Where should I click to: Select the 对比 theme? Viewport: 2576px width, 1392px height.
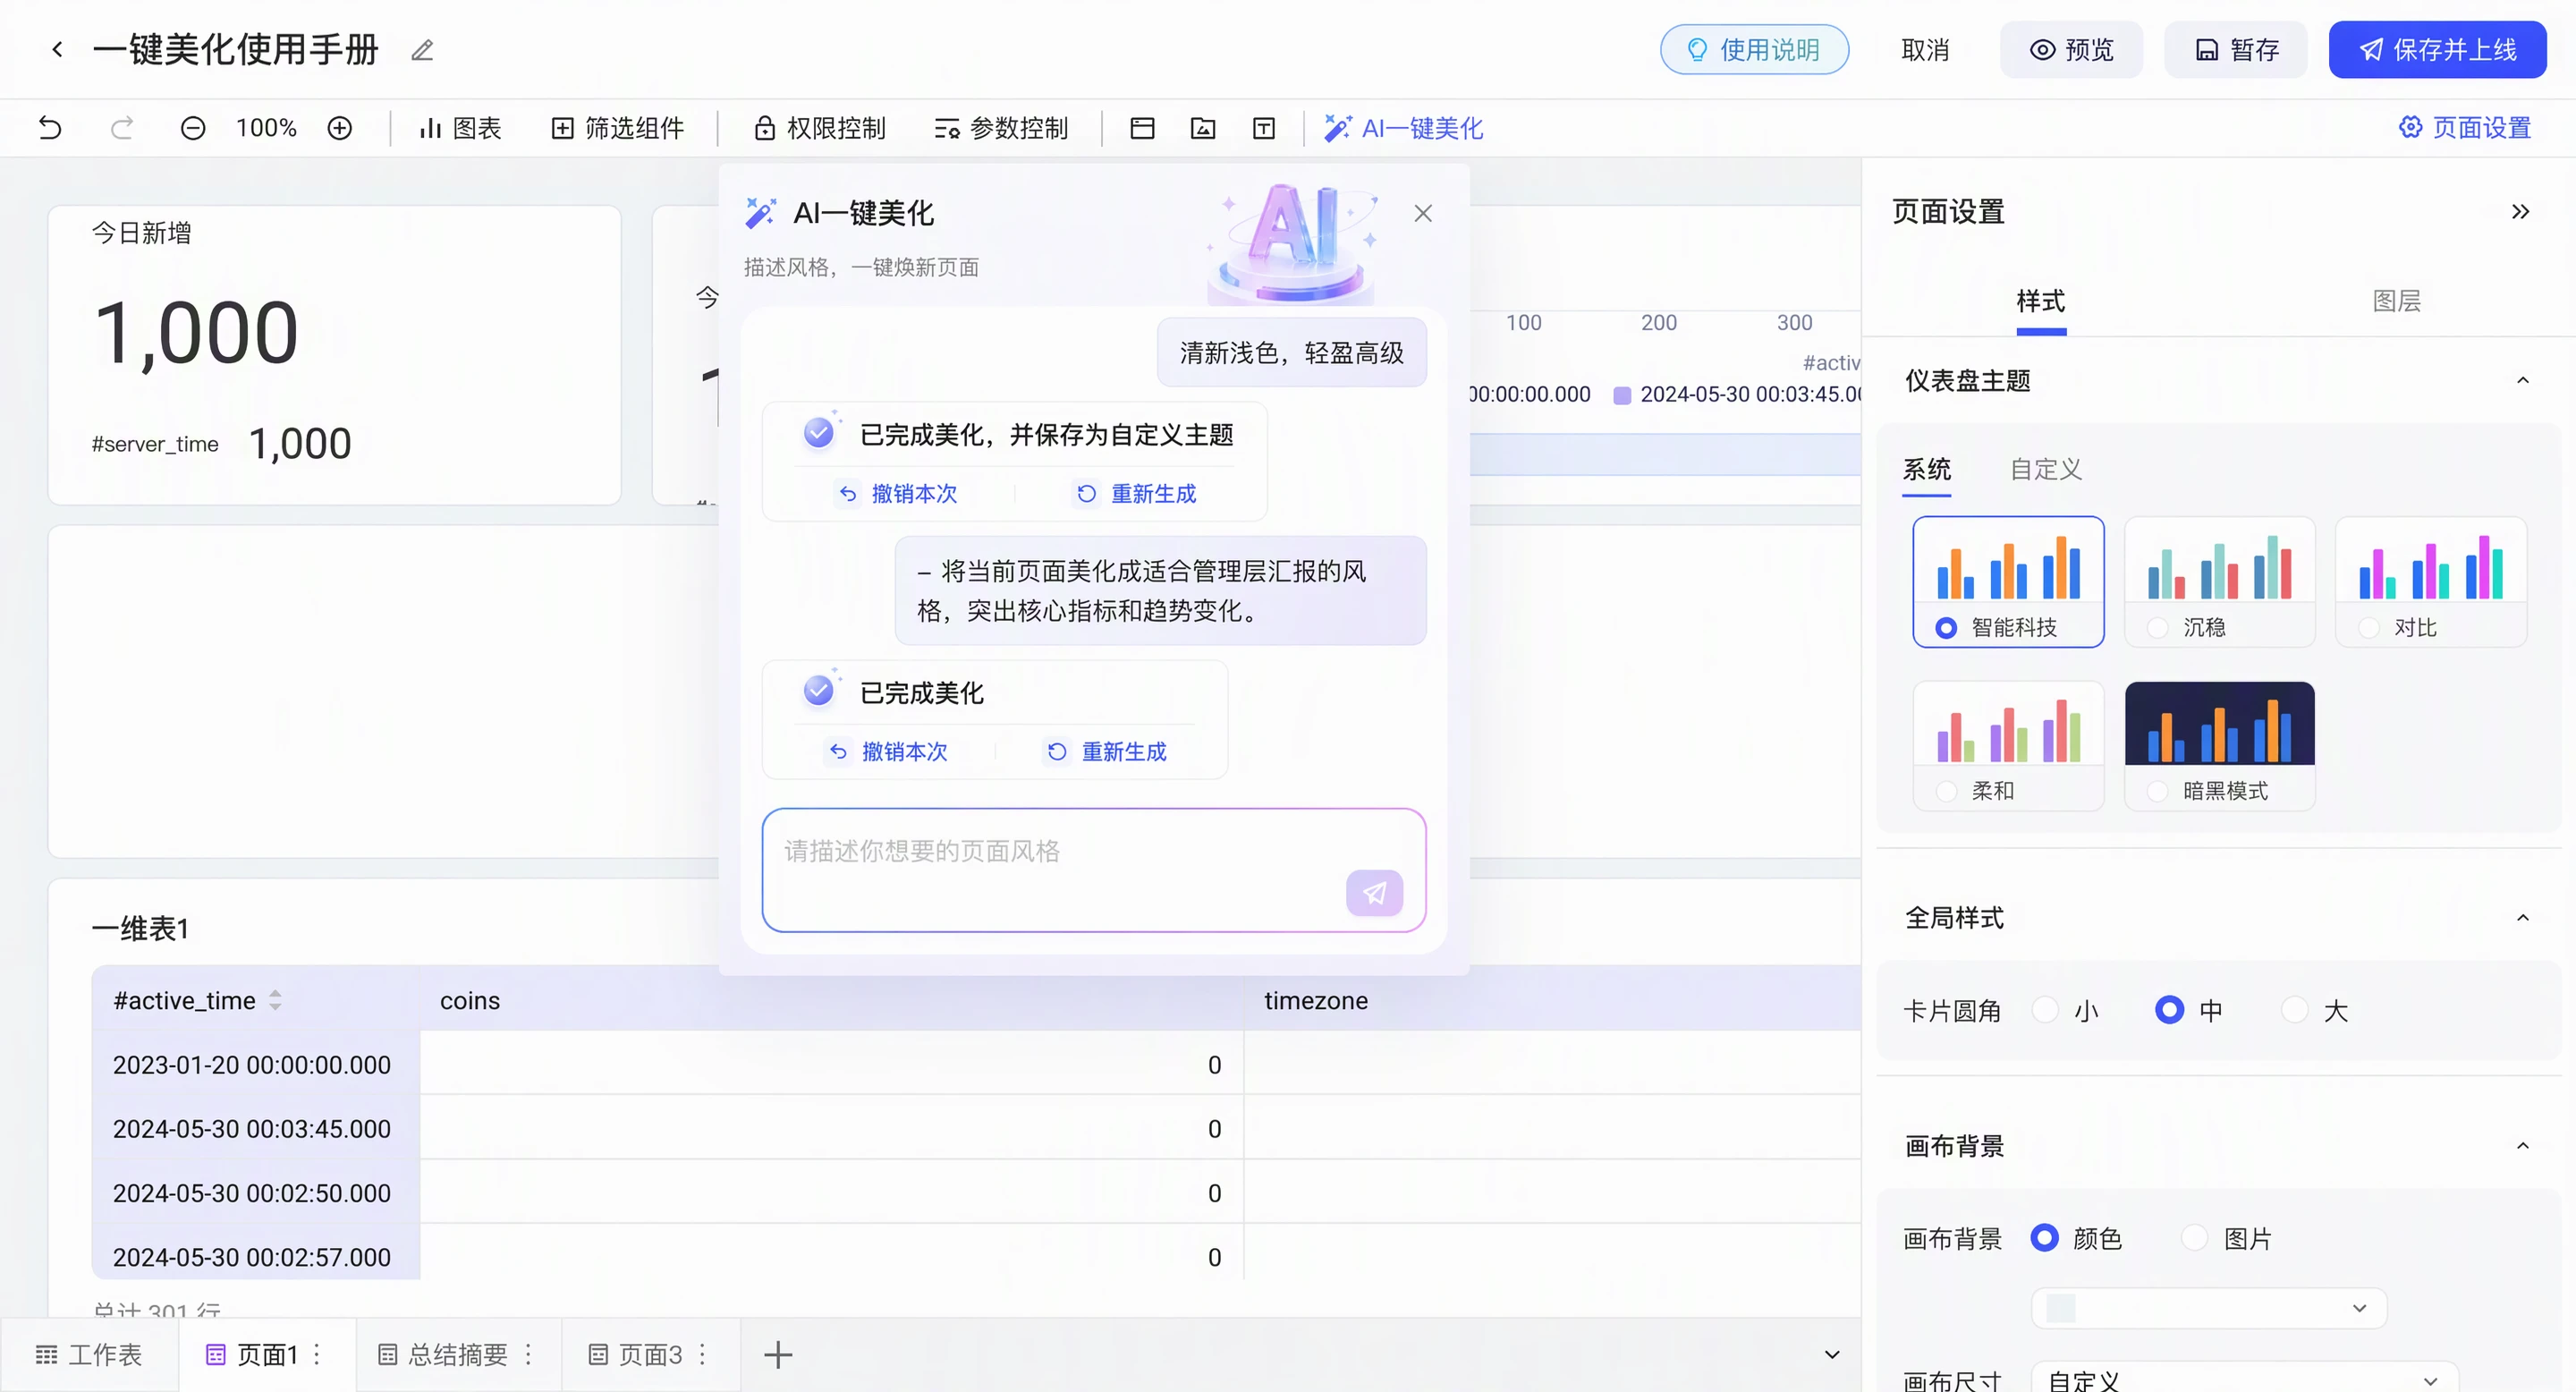pos(2430,582)
